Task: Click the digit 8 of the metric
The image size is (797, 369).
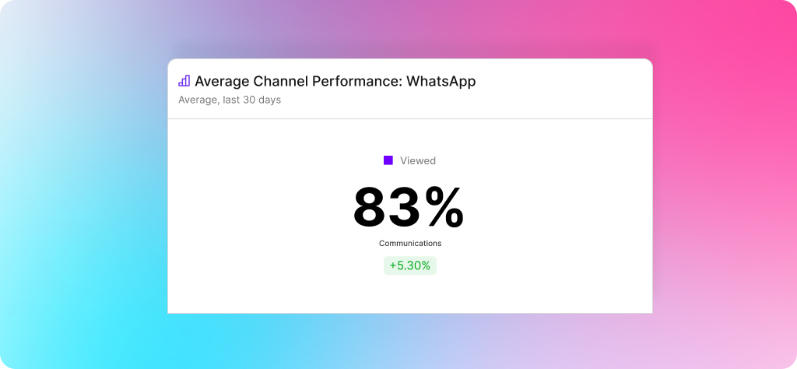Action: coord(370,207)
